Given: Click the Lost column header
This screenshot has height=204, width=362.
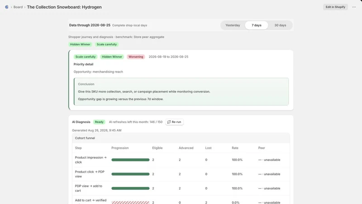Looking at the screenshot, I should click(x=208, y=148).
